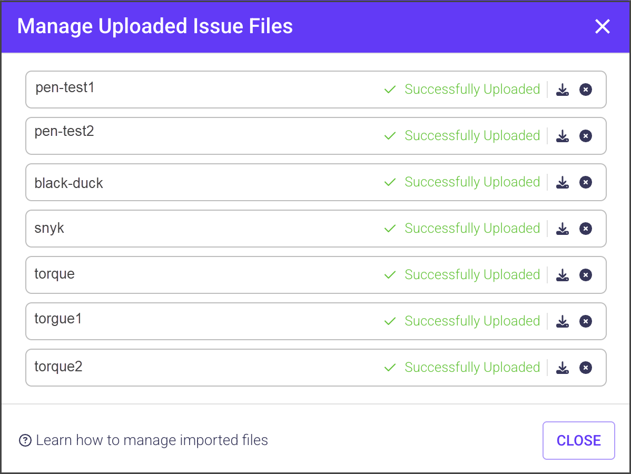Select the snyk file name field
Image resolution: width=631 pixels, height=474 pixels.
(200, 229)
